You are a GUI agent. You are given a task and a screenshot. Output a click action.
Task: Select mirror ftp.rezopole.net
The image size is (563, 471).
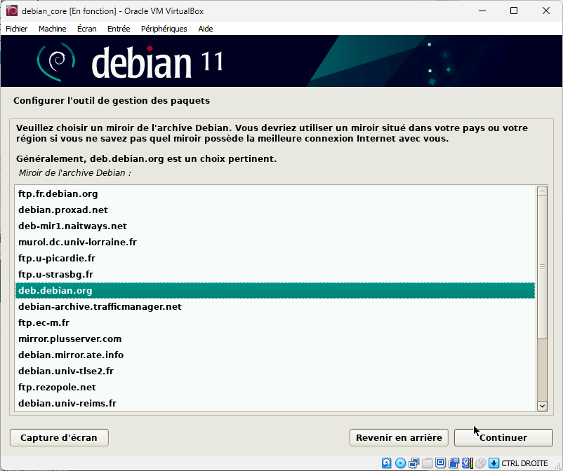[275, 387]
